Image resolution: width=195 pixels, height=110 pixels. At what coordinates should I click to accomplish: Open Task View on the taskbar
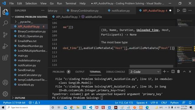(x=59, y=107)
